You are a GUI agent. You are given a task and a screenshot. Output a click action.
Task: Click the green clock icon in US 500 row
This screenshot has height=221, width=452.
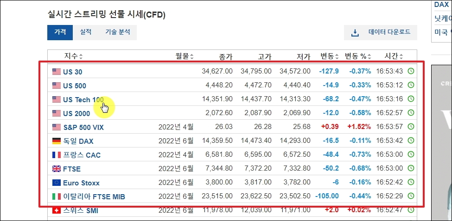tap(411, 85)
